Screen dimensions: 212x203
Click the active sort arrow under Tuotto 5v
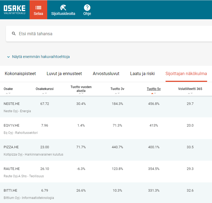[x=152, y=94]
